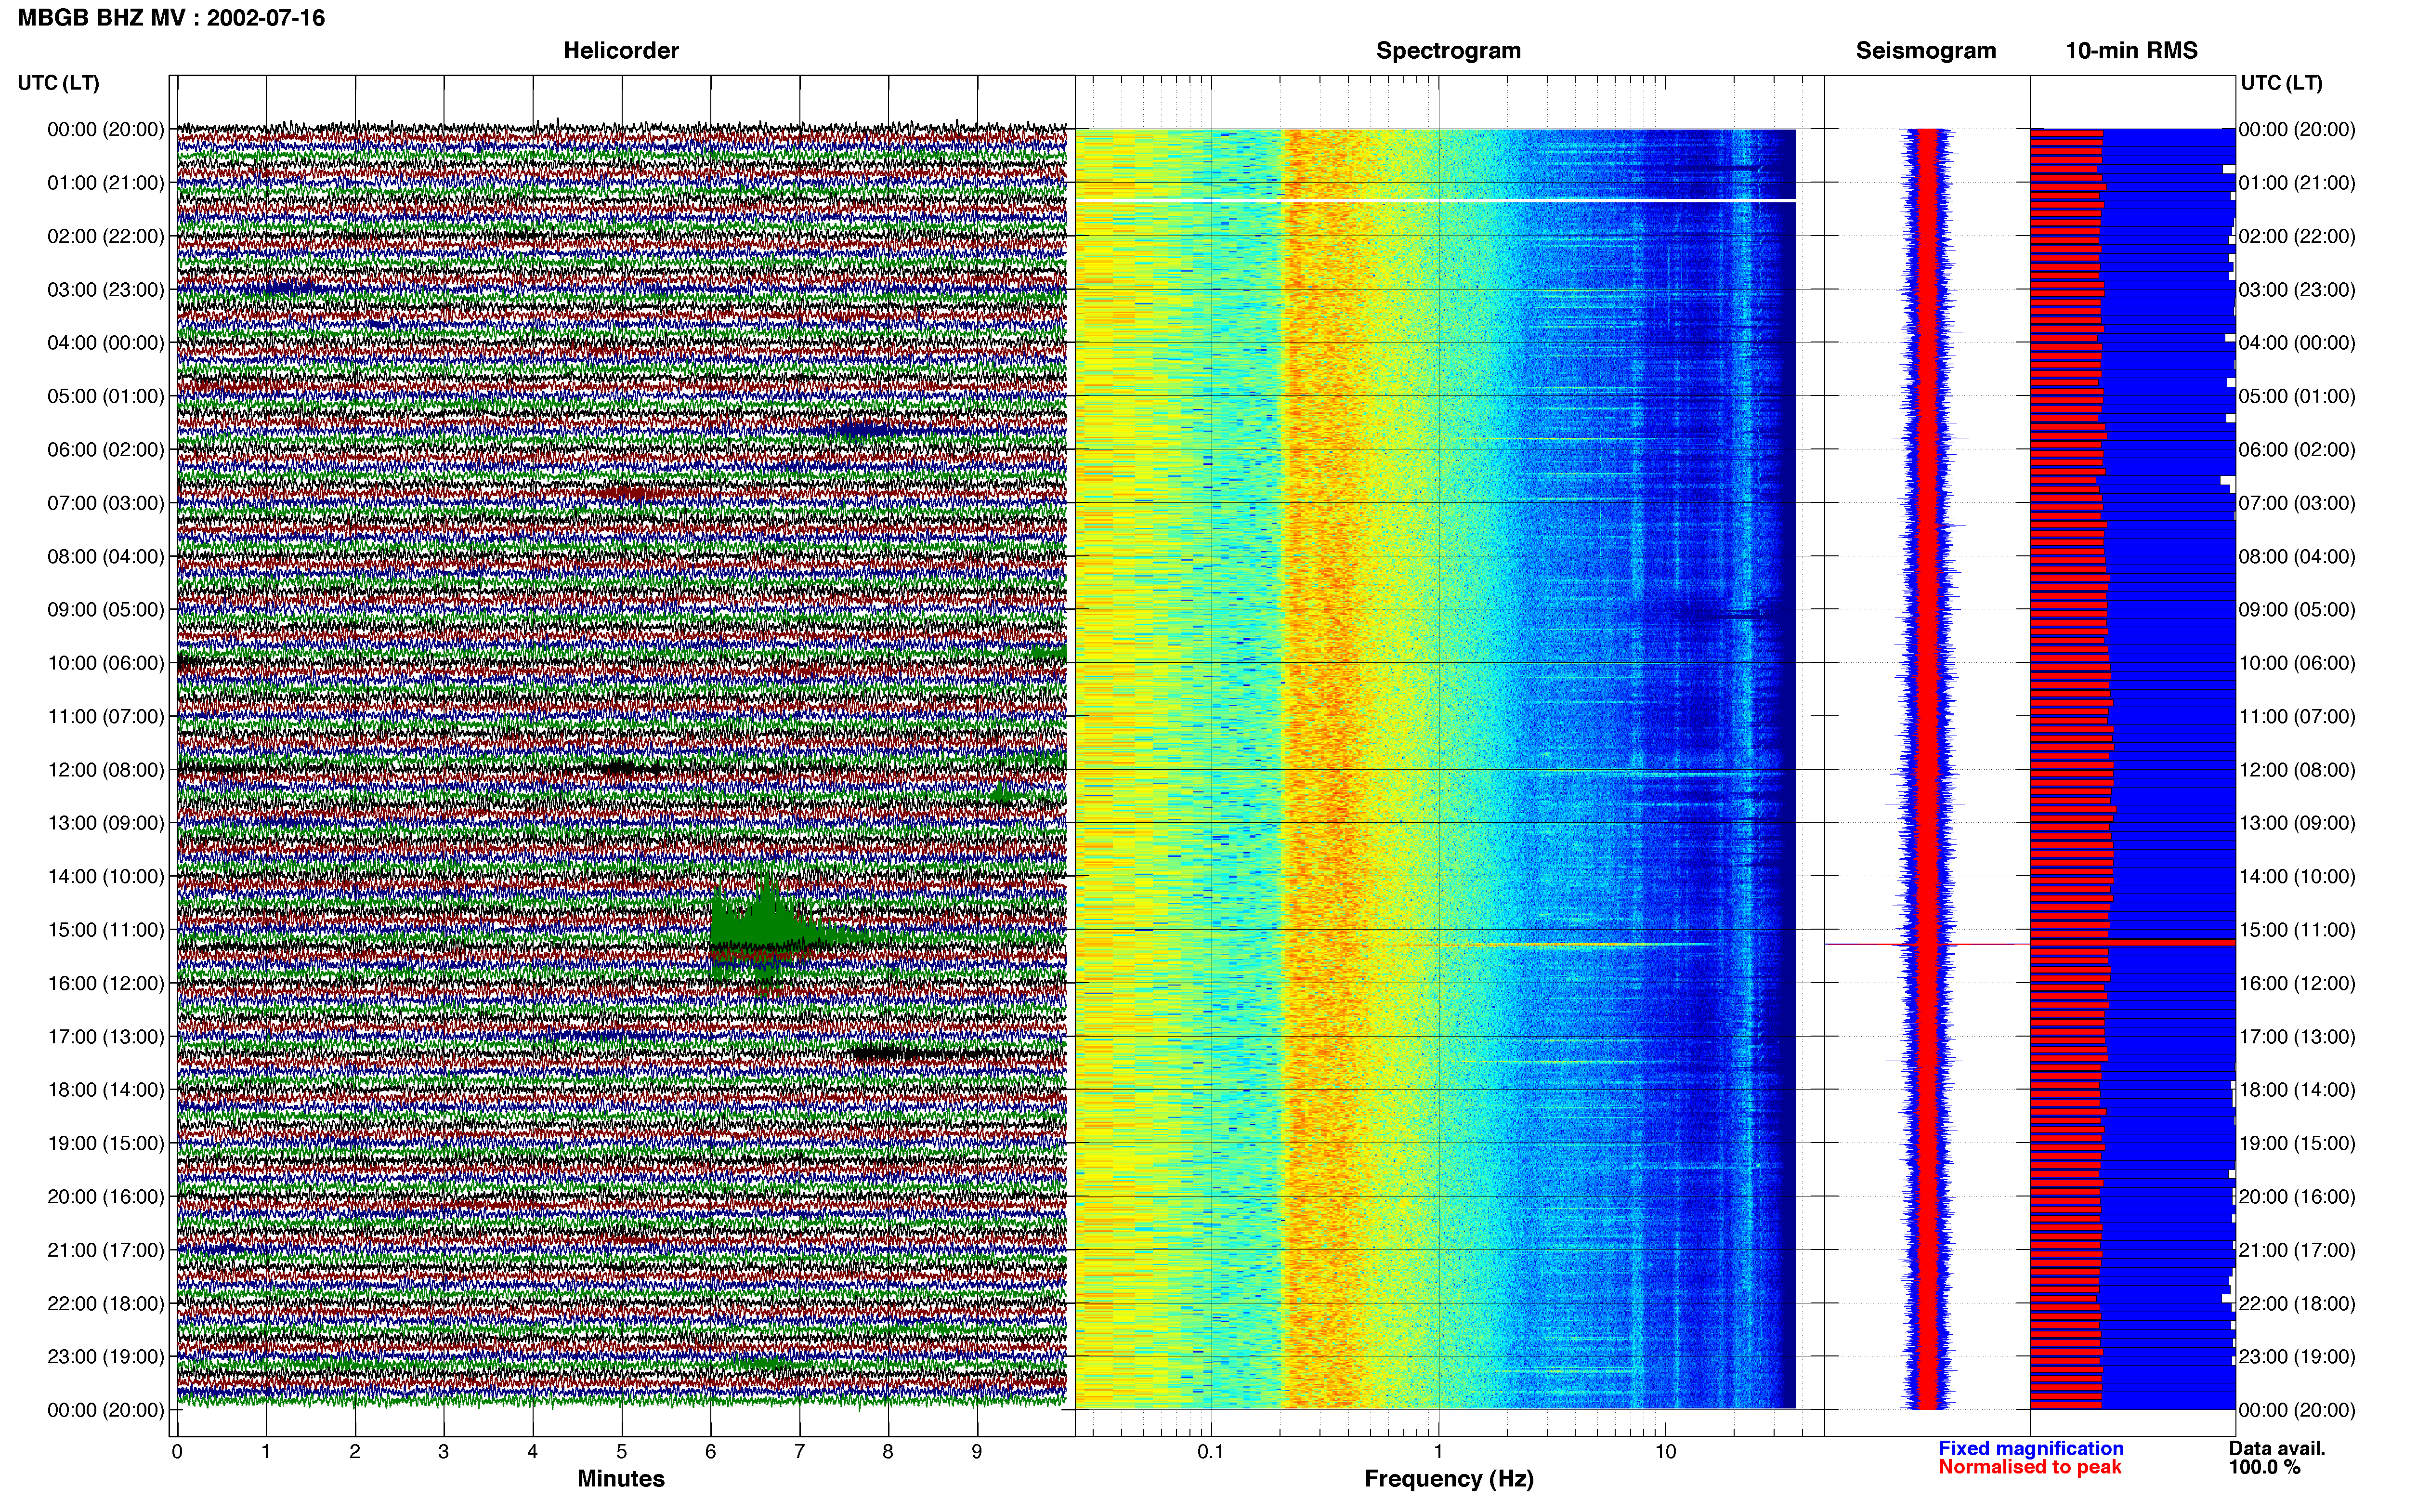
Task: Click the left '07:00 (03:00)' time label
Action: (106, 503)
